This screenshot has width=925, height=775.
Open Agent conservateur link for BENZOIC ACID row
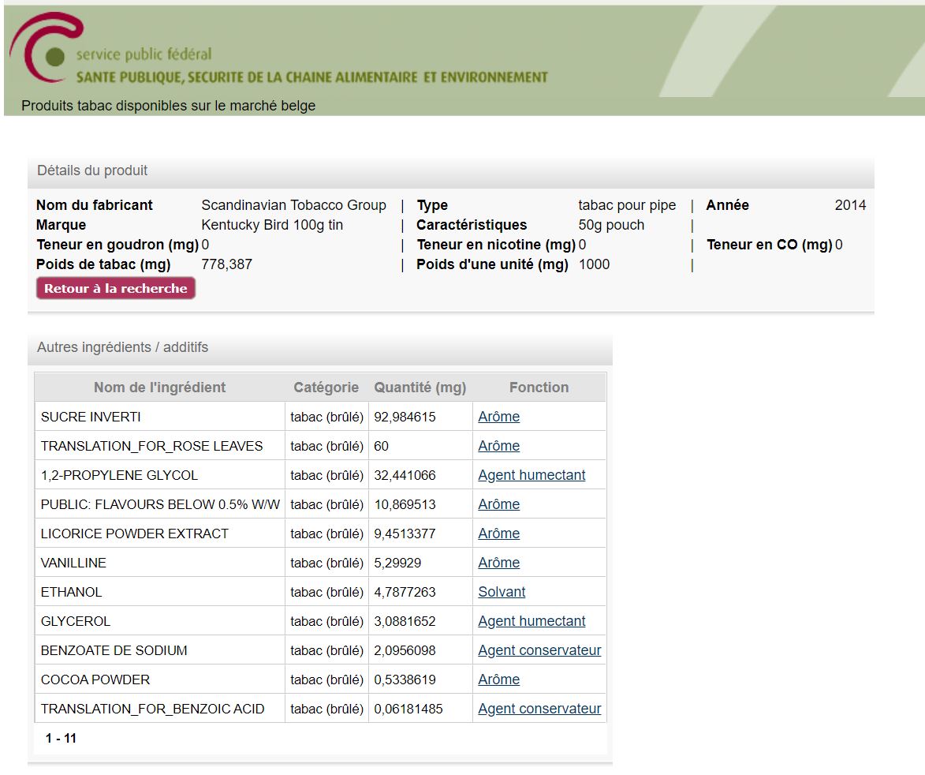pos(539,709)
